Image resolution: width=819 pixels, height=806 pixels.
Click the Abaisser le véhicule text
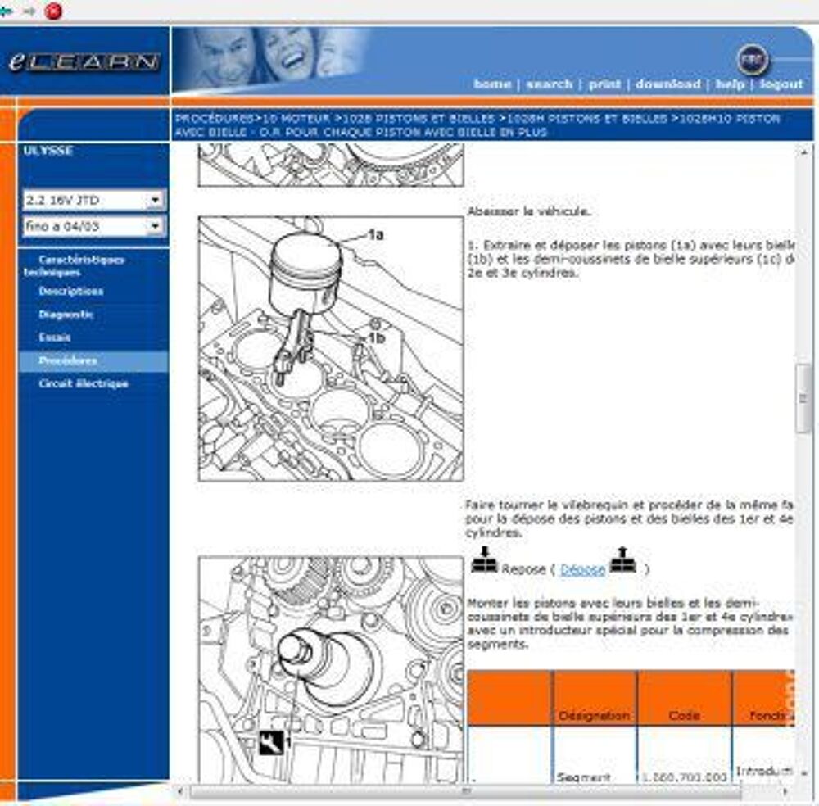(x=528, y=211)
